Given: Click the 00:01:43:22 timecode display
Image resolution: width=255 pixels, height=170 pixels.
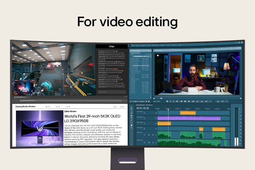Looking at the screenshot, I should 143,108.
